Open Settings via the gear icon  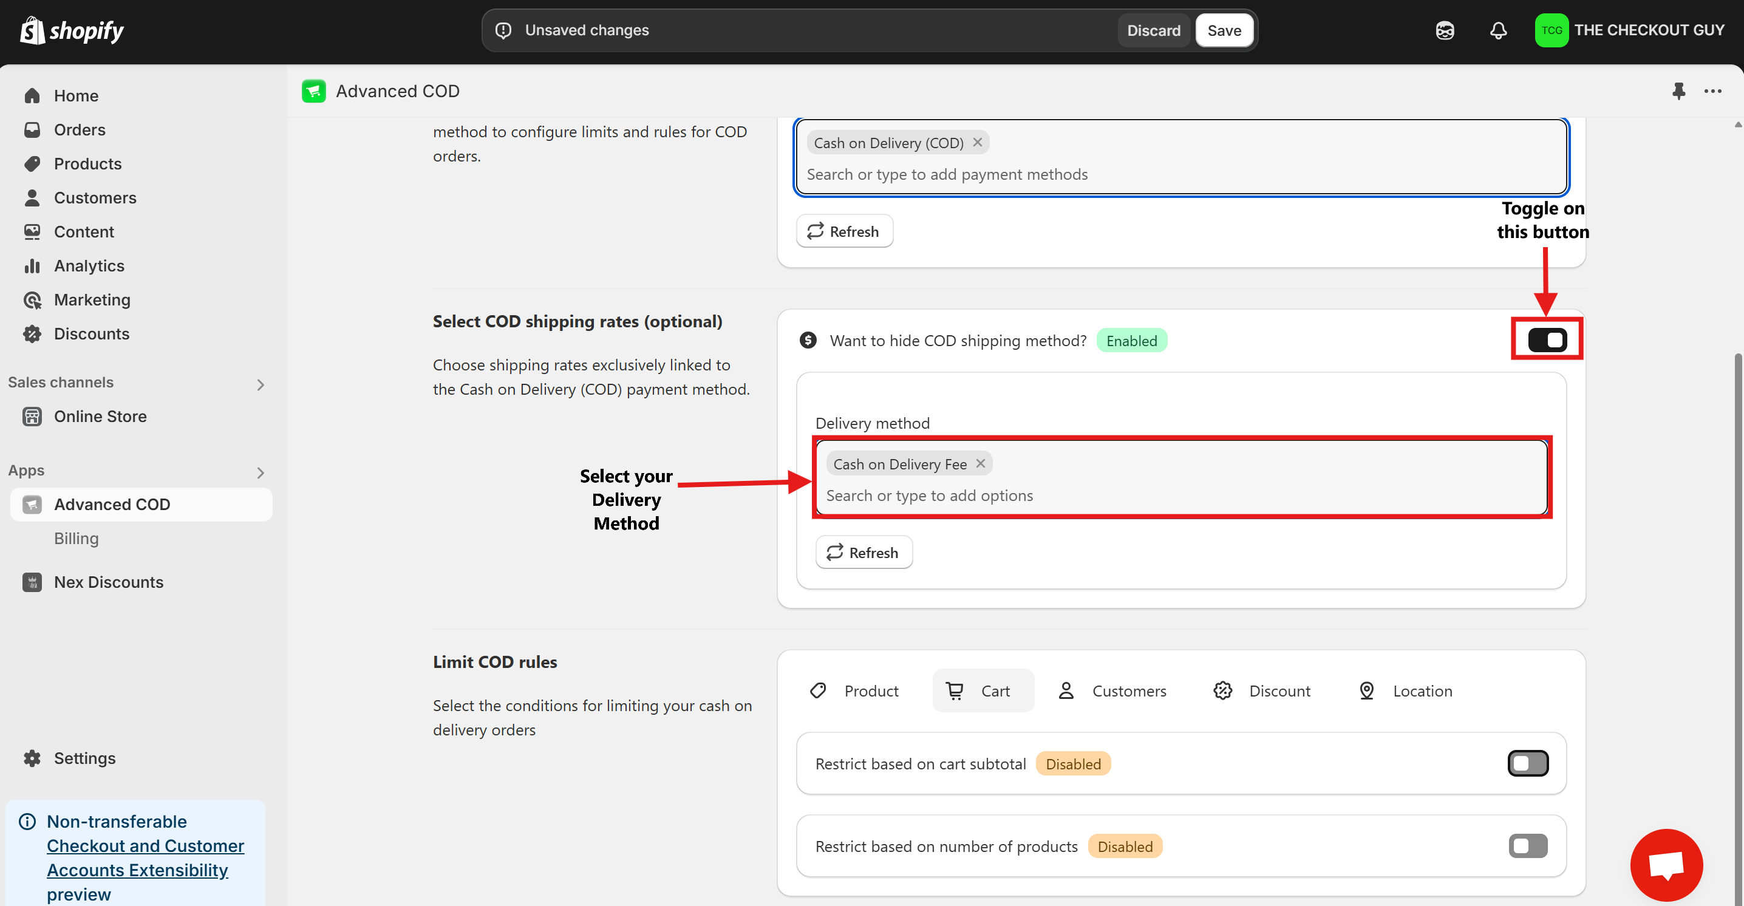(x=32, y=758)
